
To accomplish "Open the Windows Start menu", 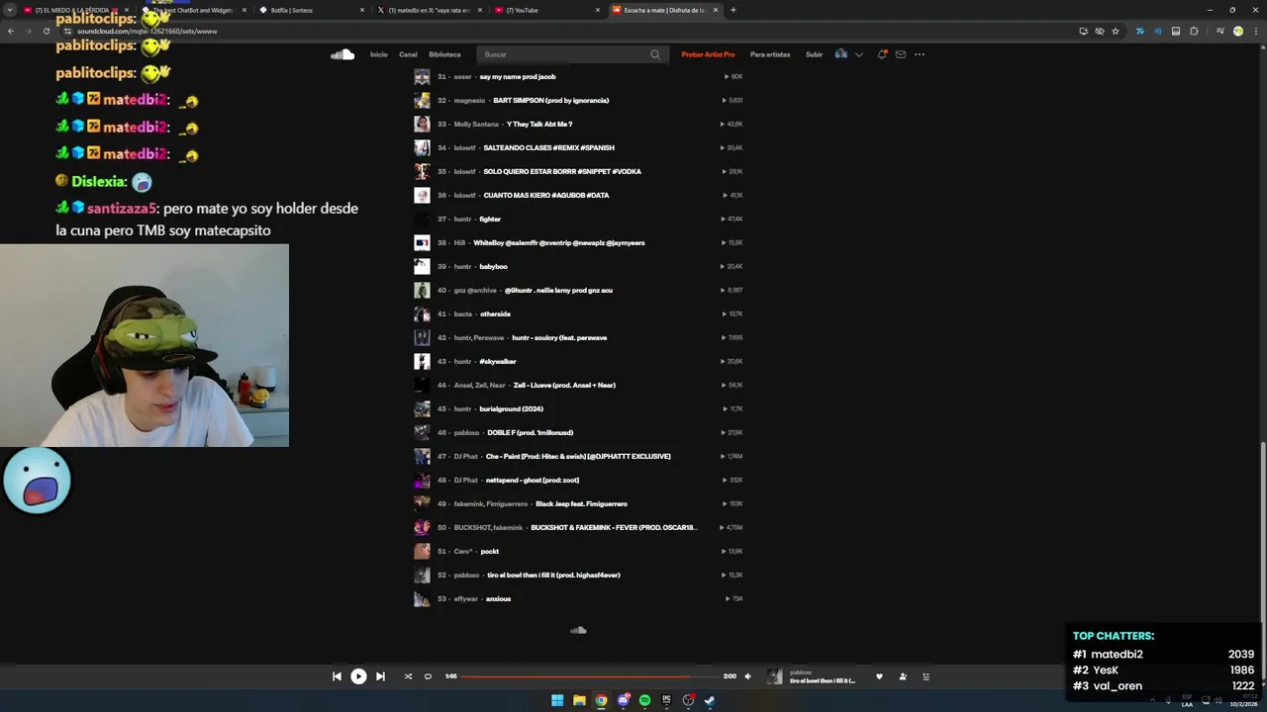I will pos(557,700).
